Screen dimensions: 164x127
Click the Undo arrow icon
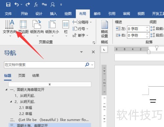pyautogui.click(x=17, y=5)
